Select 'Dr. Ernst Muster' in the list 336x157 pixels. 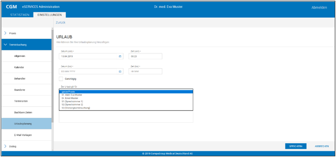click(126, 98)
